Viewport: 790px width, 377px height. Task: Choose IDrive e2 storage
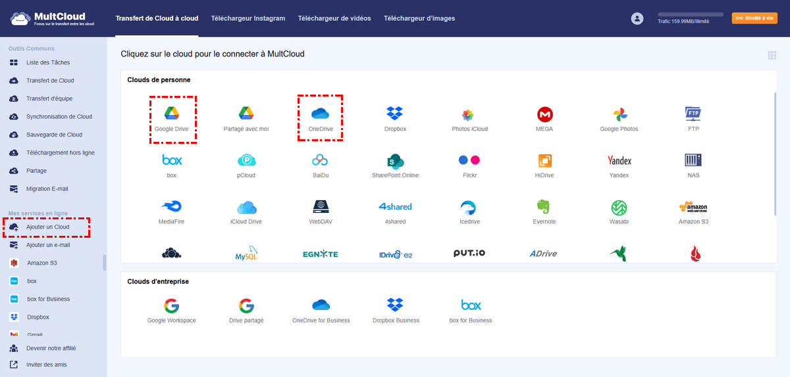(x=395, y=254)
